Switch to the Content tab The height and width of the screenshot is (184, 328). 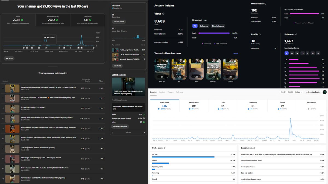click(x=162, y=92)
